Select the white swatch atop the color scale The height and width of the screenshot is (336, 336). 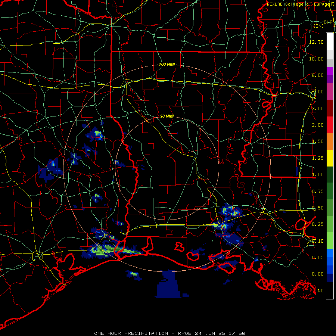point(330,41)
